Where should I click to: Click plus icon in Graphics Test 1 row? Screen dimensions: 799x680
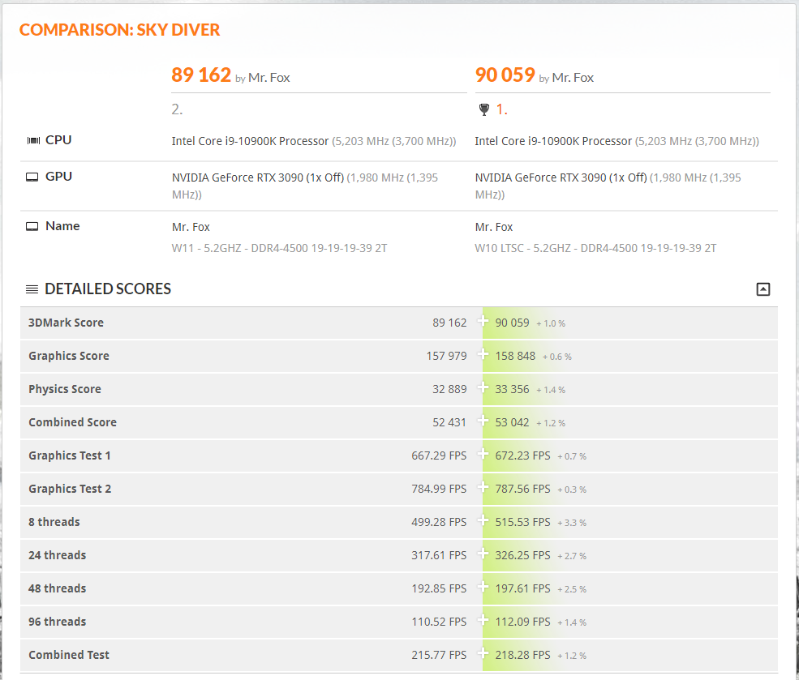pyautogui.click(x=483, y=454)
